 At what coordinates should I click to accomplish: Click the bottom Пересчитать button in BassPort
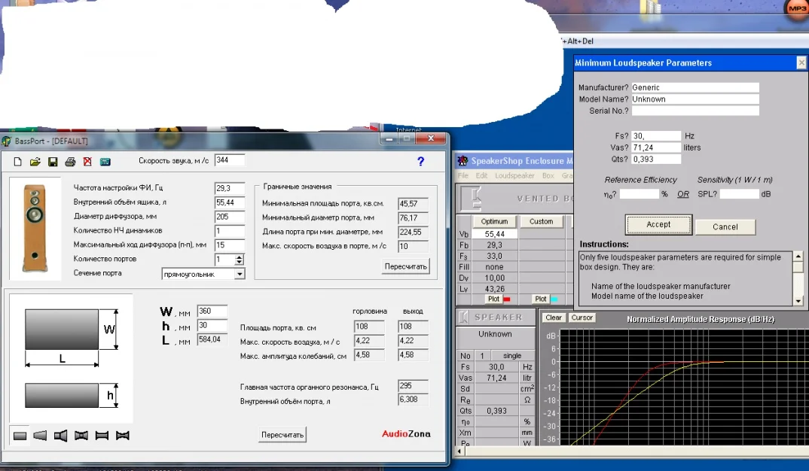(x=282, y=435)
